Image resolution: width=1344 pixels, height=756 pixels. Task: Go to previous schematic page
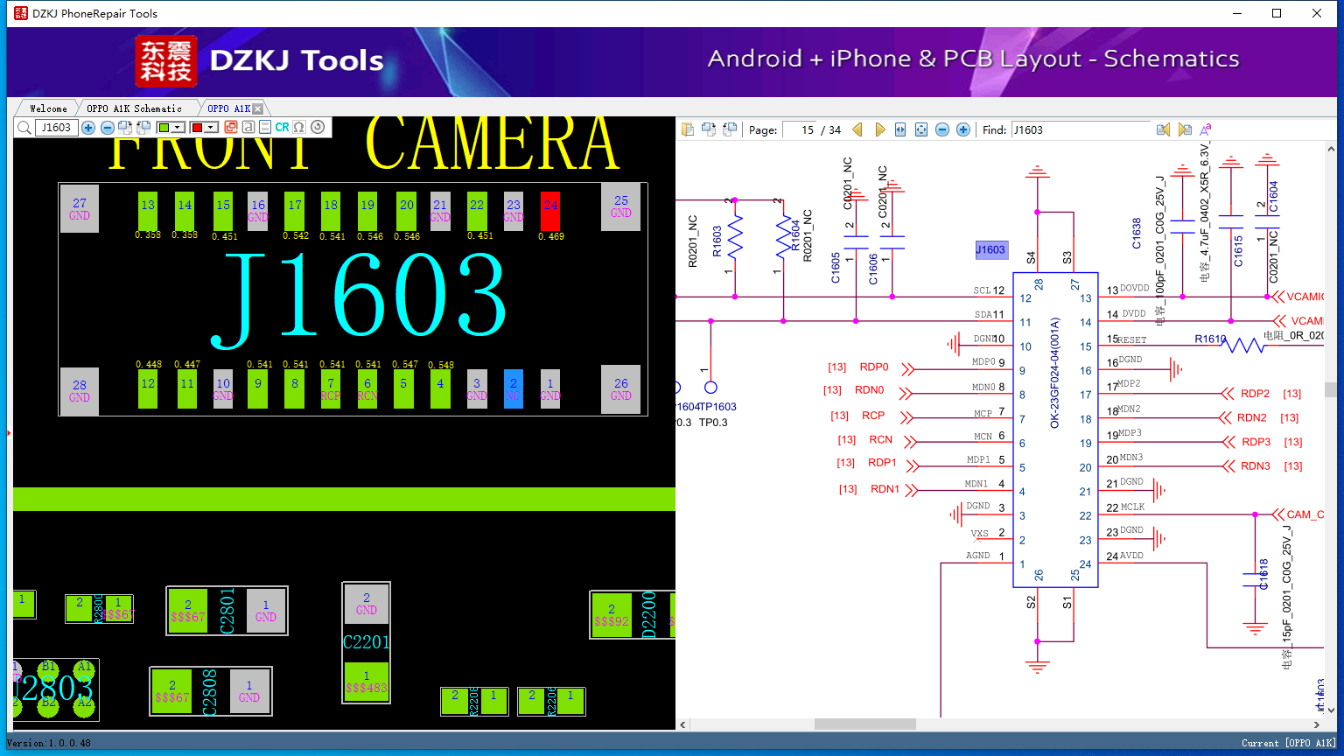coord(857,129)
